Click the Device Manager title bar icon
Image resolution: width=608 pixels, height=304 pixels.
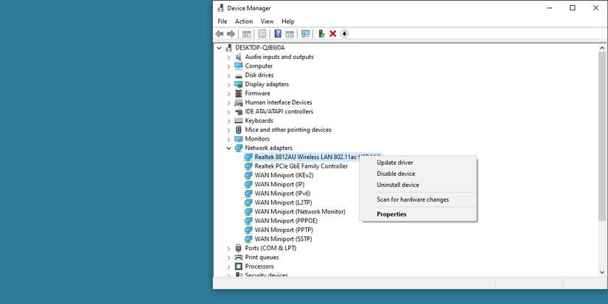(220, 8)
